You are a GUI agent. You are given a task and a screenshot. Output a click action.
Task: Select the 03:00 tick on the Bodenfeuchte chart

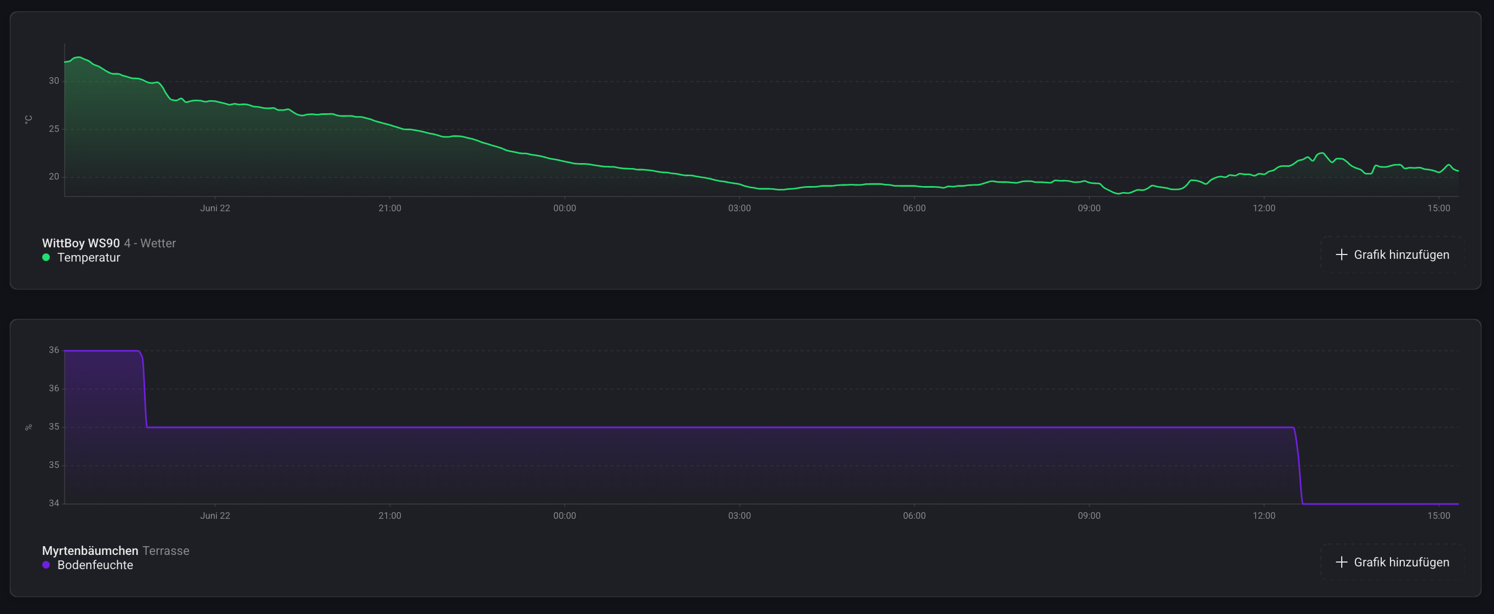coord(739,515)
